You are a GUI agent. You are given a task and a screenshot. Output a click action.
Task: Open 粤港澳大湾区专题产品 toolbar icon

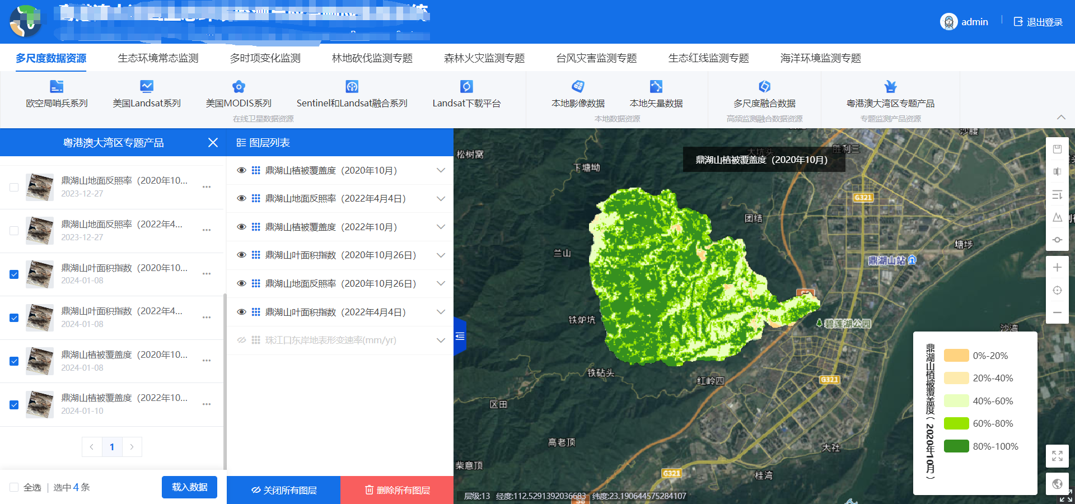890,86
